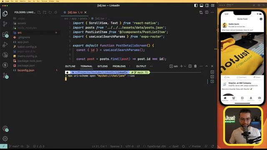This screenshot has height=150, width=267.
Task: Close the terminal panel
Action: [x=212, y=66]
